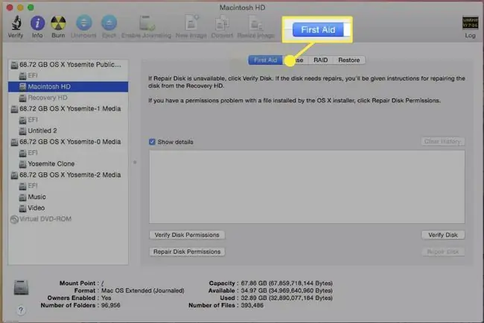Click the Burn toolbar icon

58,23
